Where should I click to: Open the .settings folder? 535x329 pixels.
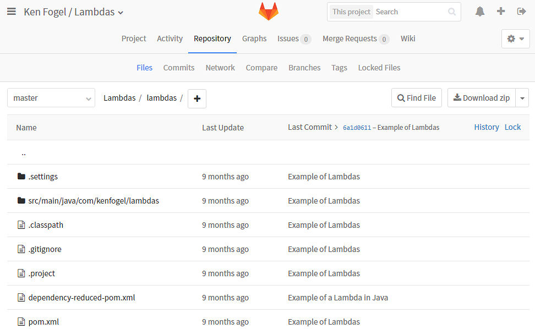click(x=43, y=177)
